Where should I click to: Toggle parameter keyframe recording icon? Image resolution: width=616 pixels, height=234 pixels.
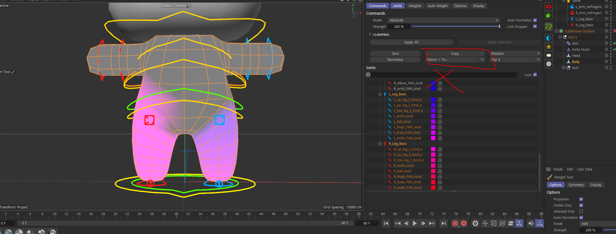click(x=511, y=223)
